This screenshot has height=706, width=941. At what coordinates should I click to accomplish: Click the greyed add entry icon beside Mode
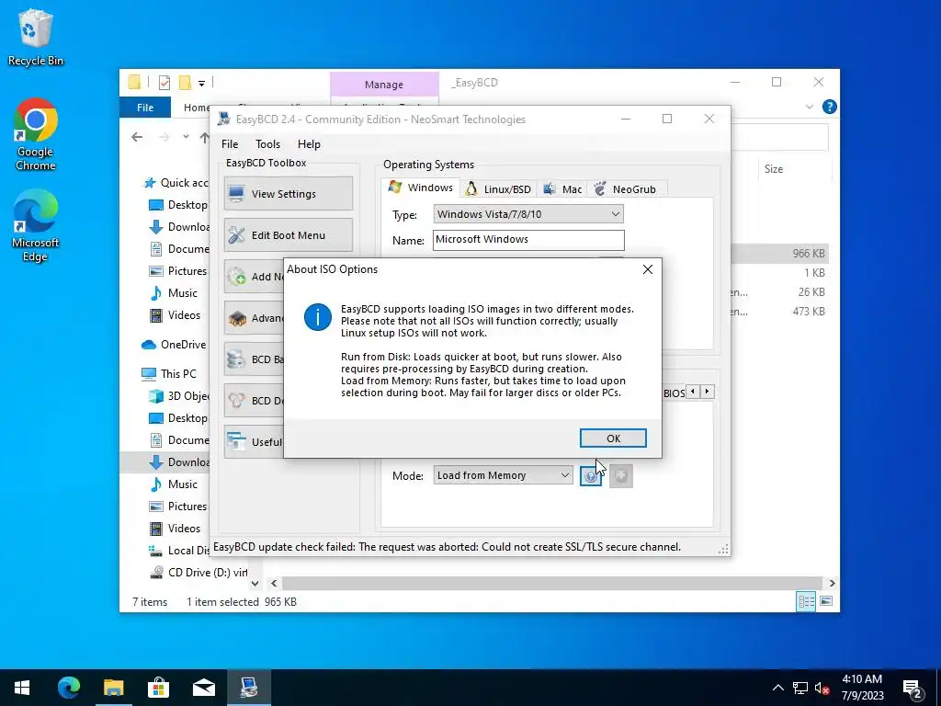[x=620, y=476]
